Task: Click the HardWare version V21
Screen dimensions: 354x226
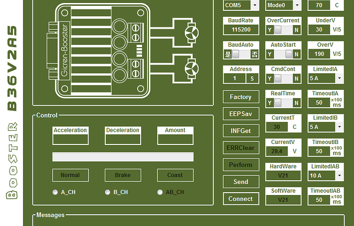Action: click(283, 175)
